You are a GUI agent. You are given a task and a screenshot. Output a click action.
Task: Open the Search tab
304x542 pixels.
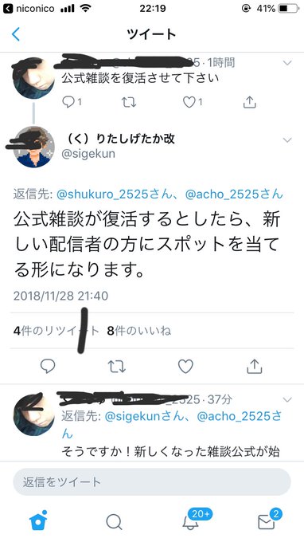[115, 521]
